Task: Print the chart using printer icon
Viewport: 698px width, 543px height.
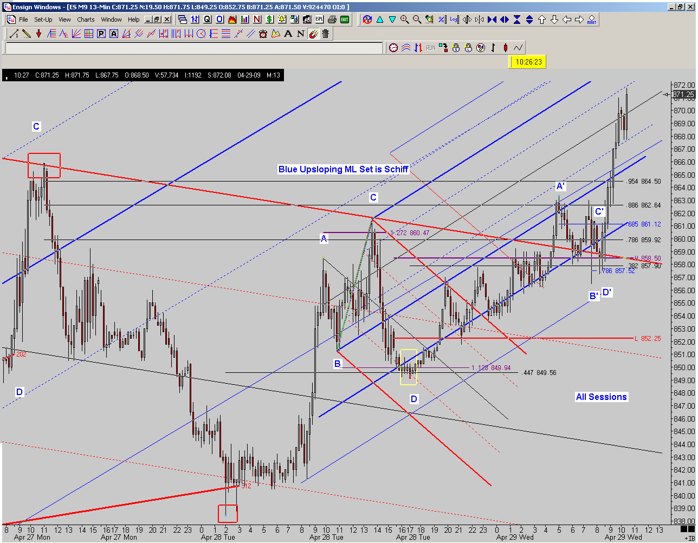Action: point(332,20)
